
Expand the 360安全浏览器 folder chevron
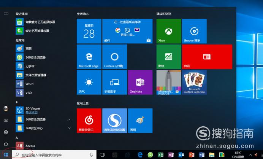point(69,119)
